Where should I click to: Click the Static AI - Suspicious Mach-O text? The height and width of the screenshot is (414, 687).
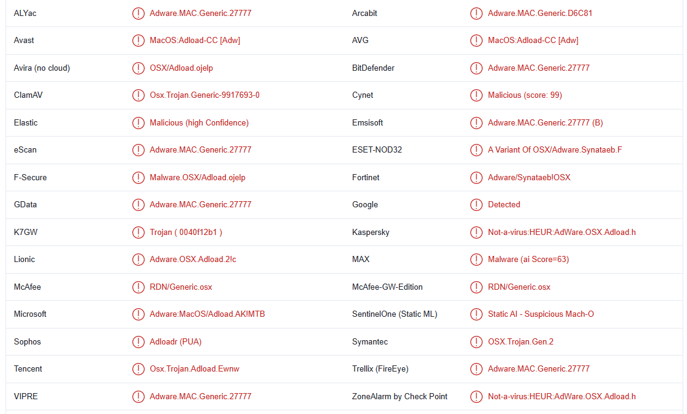(x=540, y=314)
